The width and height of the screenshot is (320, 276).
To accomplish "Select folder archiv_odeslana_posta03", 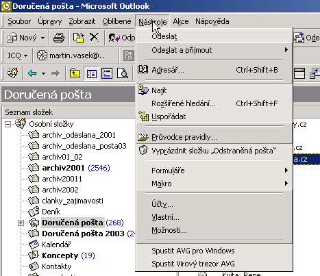I will click(84, 146).
